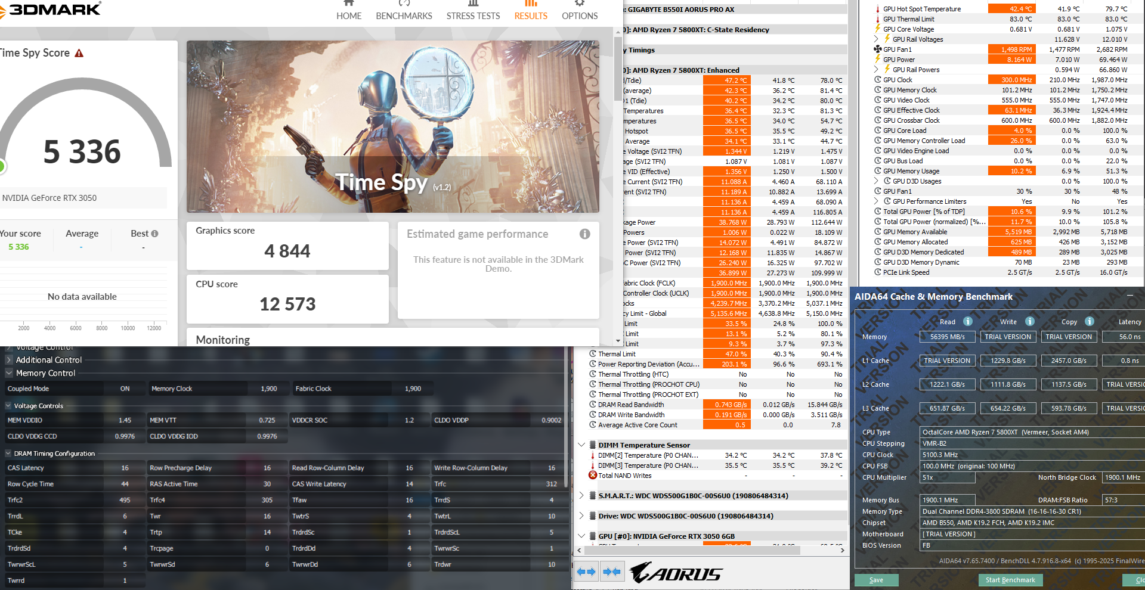This screenshot has width=1145, height=590.
Task: Click the info icon beside Read column
Action: 968,322
